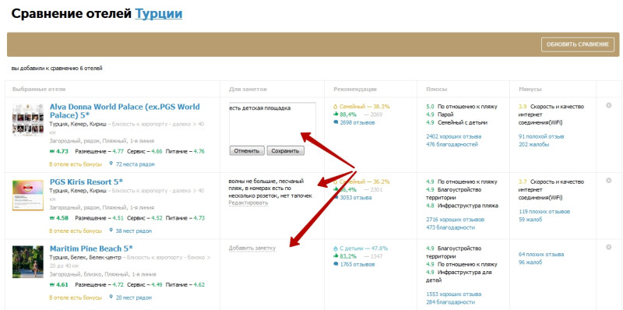Open 473 благодарности link
This screenshot has width=623, height=310.
450,227
